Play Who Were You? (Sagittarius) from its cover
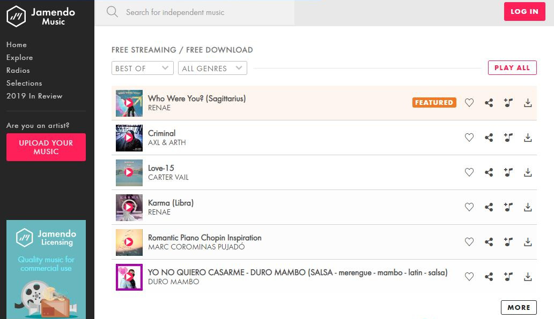Viewport: 554px width, 319px height. [x=129, y=103]
